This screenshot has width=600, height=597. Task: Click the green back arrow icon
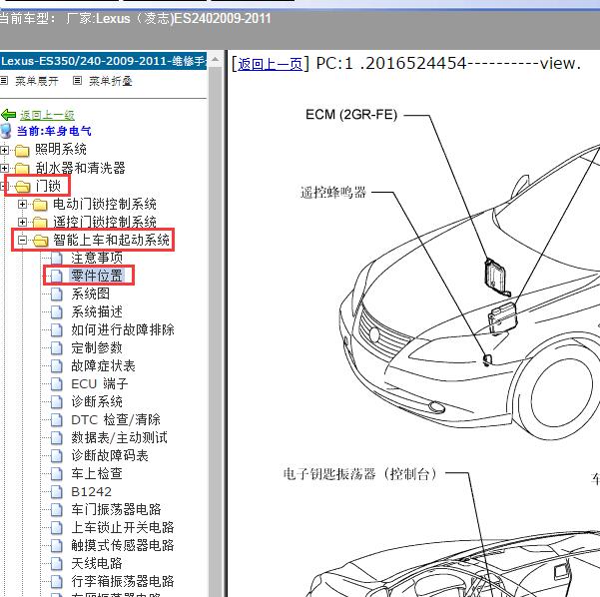coord(8,115)
